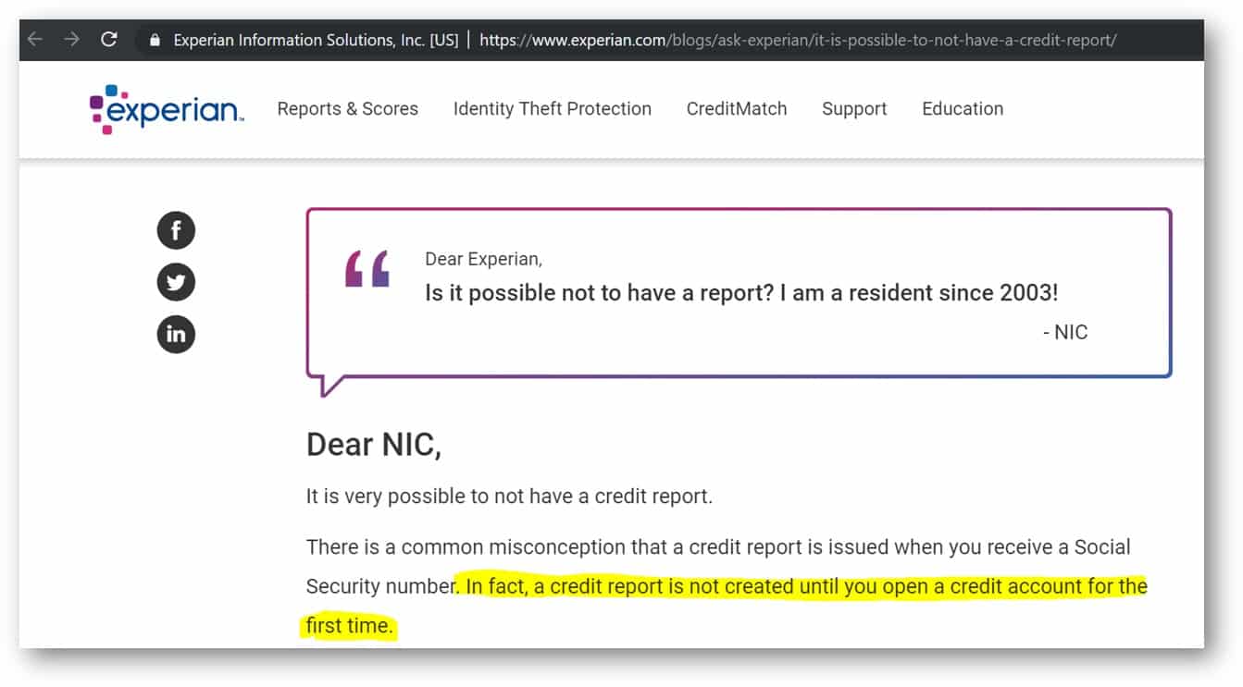Click the browser forward arrow
Viewport: 1243px width, 687px height.
click(x=71, y=40)
